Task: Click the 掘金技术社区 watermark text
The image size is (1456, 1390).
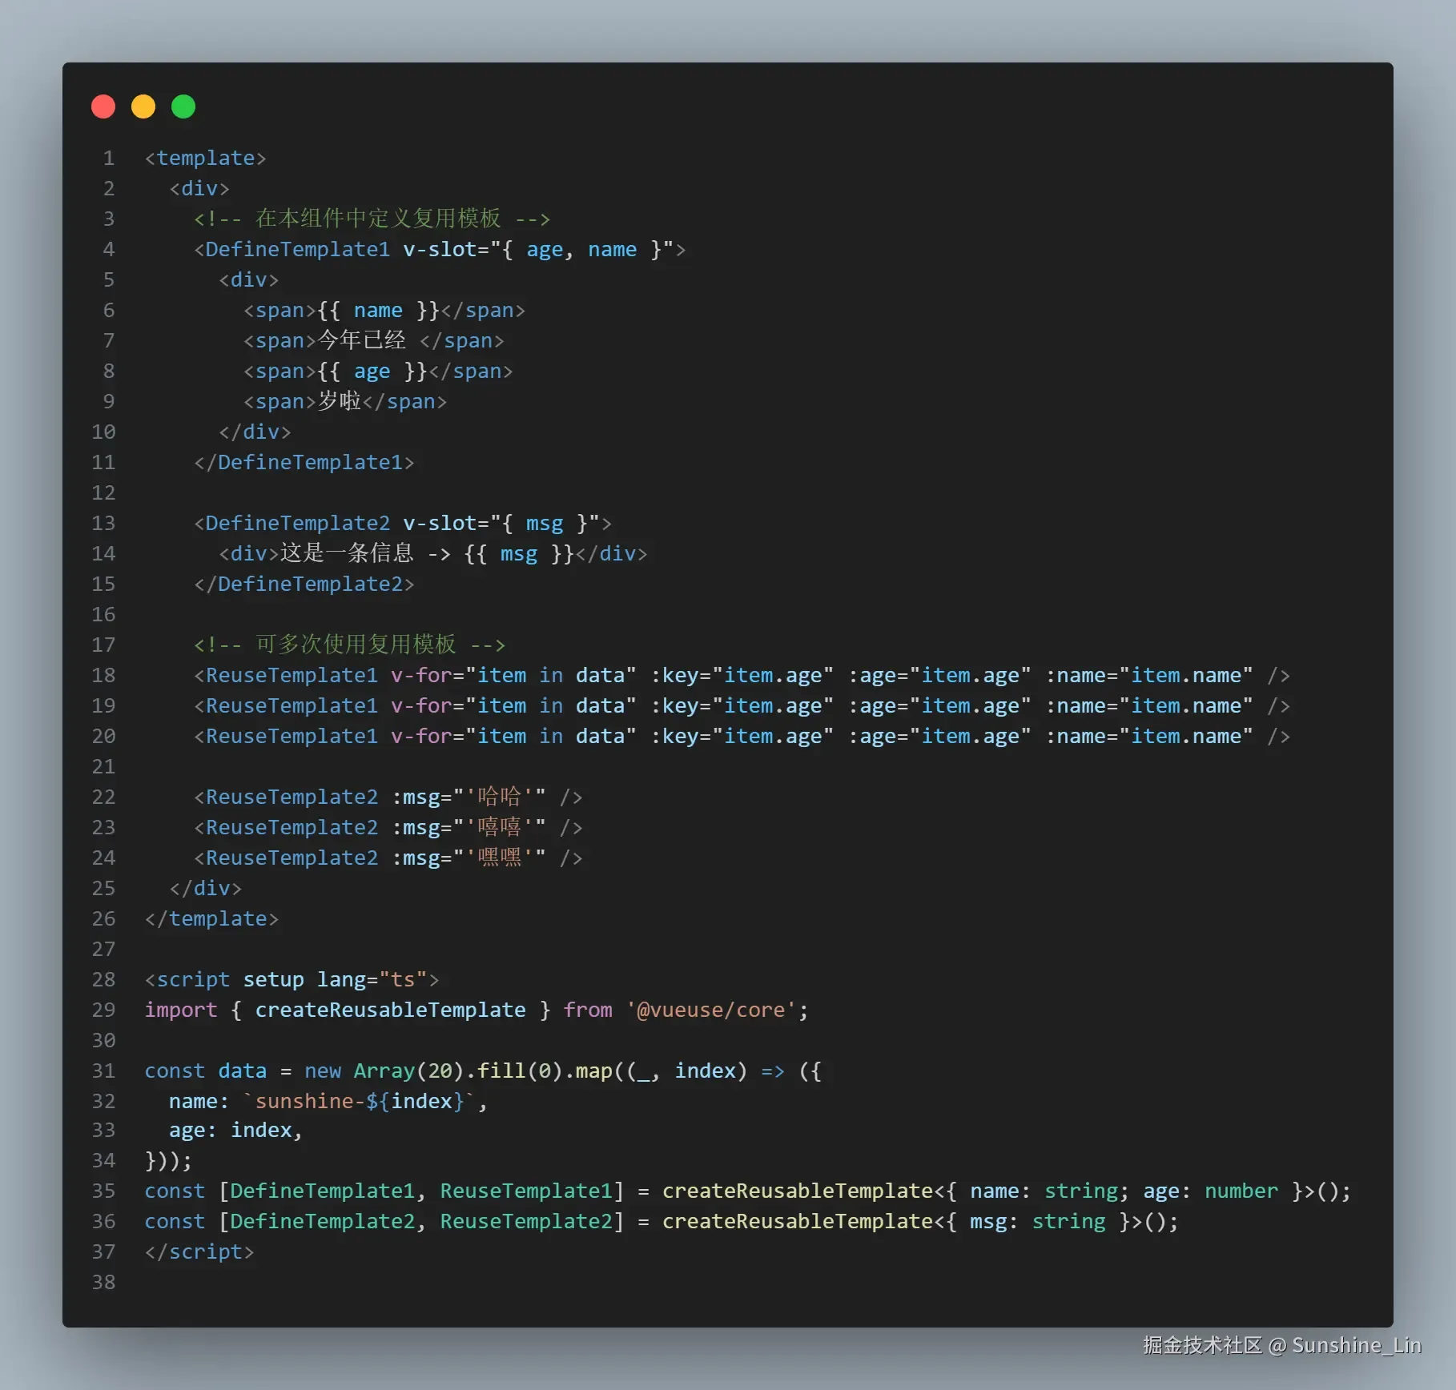Action: pyautogui.click(x=1203, y=1345)
